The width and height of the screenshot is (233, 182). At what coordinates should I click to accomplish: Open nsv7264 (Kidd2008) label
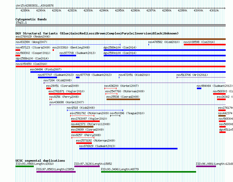pyautogui.click(x=58, y=80)
